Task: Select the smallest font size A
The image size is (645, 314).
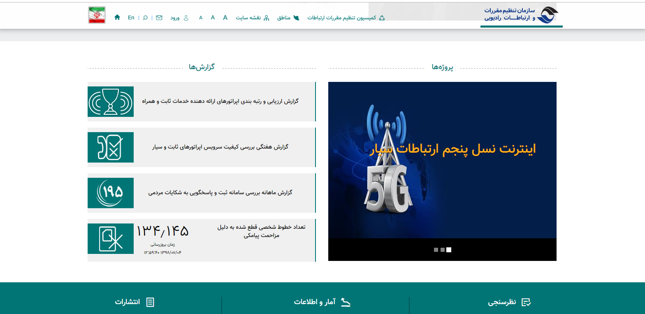Action: click(201, 18)
